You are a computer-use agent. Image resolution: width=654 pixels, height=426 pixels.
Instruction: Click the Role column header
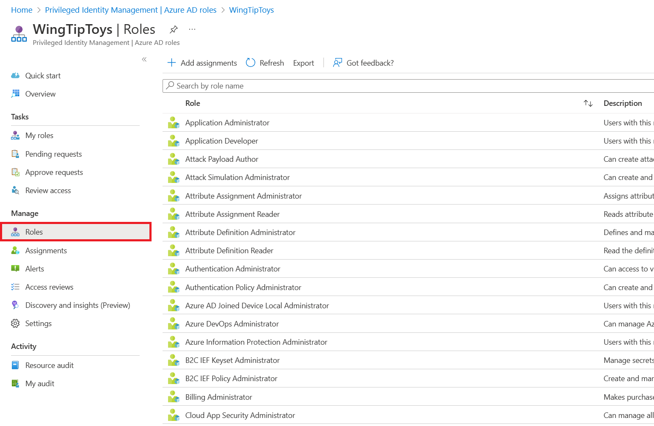193,103
